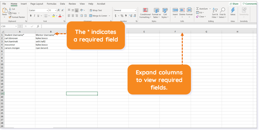Open Sort & Filter menu

click(x=215, y=13)
